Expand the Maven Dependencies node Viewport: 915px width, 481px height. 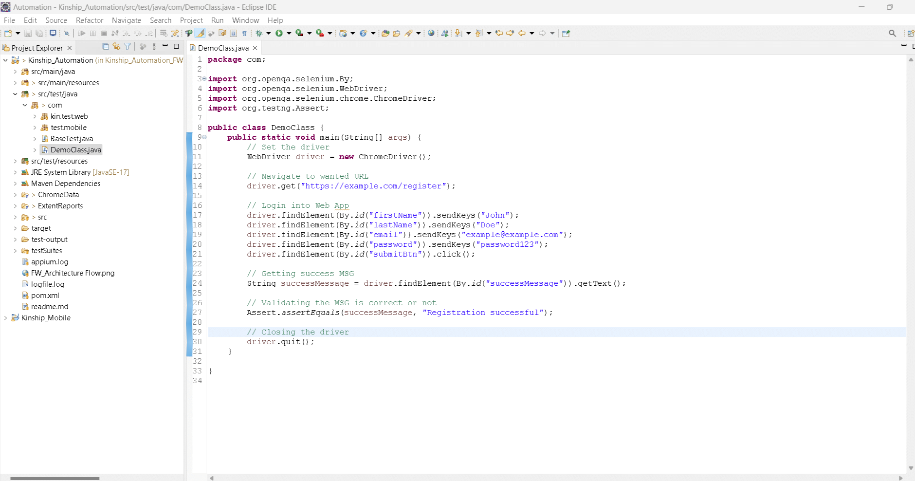click(15, 184)
